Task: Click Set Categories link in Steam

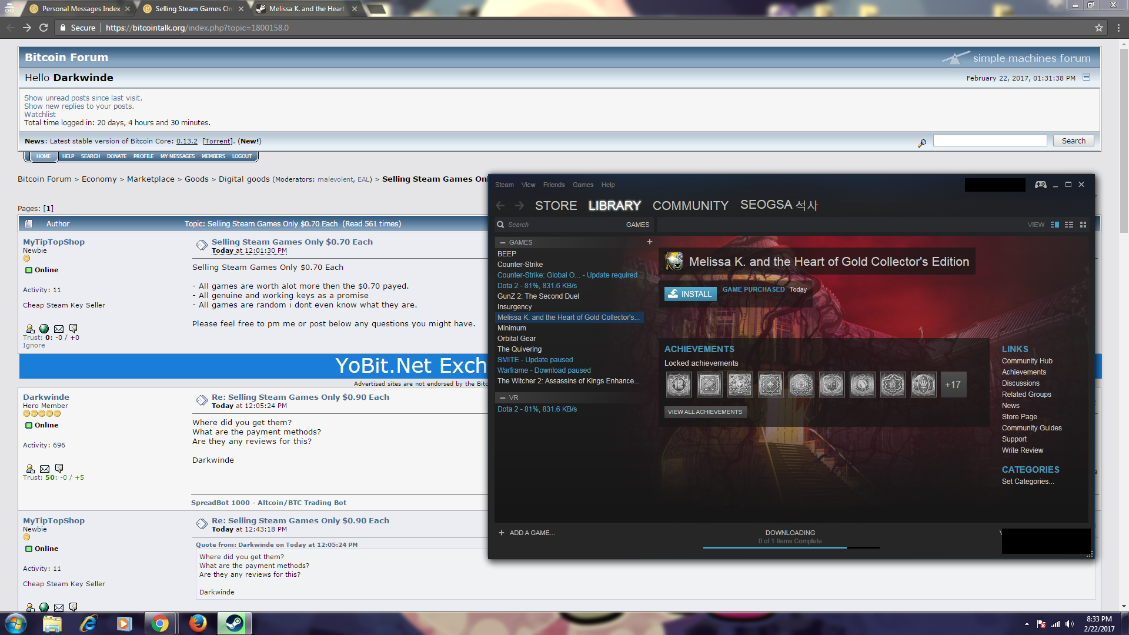Action: (1028, 482)
